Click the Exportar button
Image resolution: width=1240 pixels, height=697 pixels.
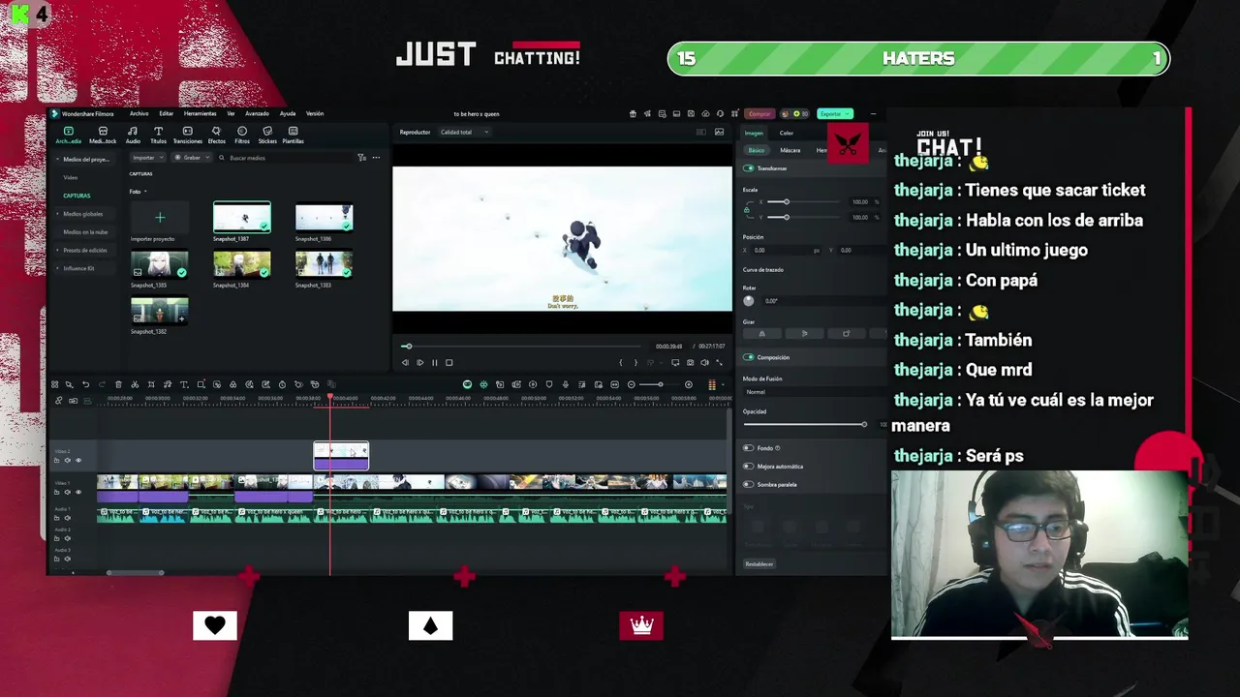coord(834,113)
